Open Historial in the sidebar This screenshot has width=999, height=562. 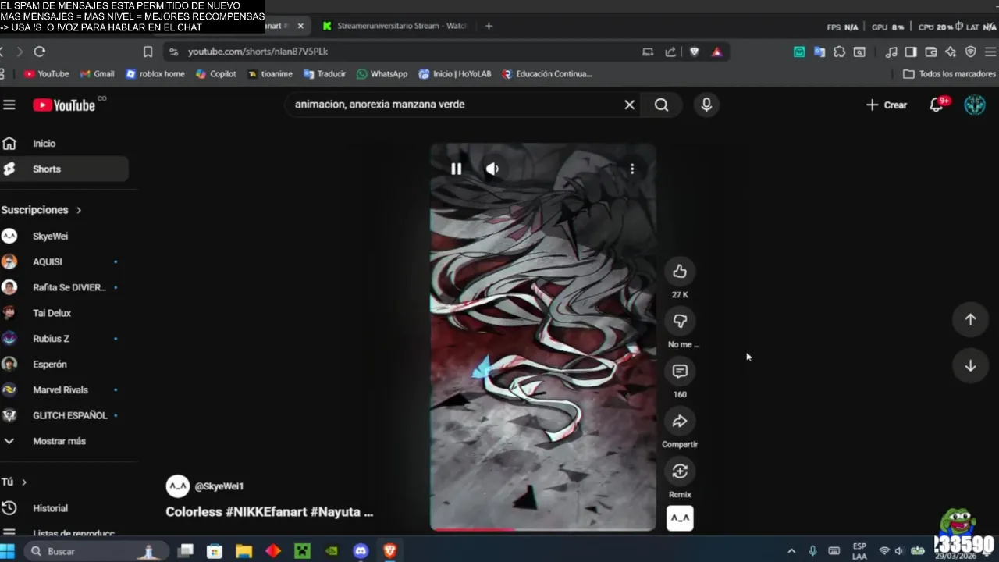tap(50, 508)
